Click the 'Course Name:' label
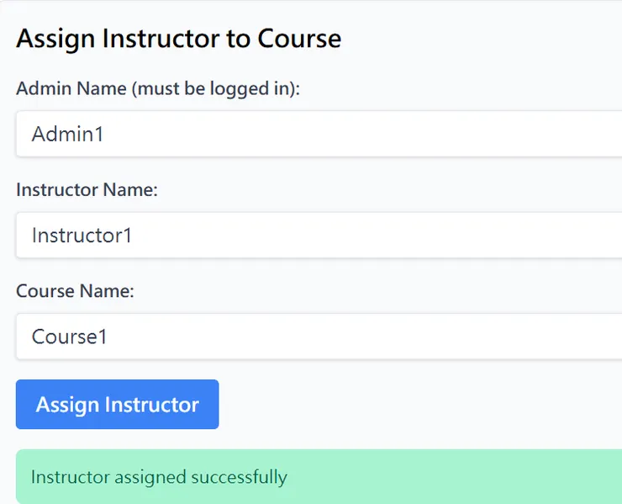 [75, 291]
